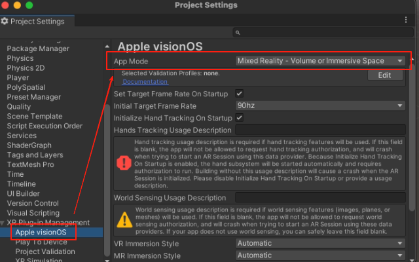
Task: Click the sidebar scroll-up arrow
Action: pyautogui.click(x=107, y=47)
